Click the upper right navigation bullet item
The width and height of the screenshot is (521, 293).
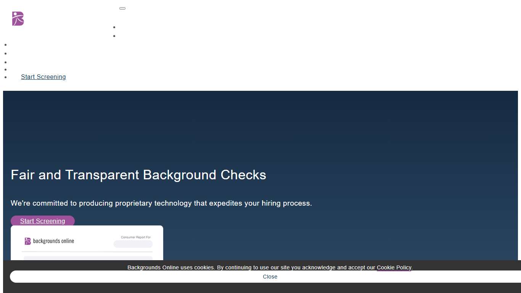(114, 27)
